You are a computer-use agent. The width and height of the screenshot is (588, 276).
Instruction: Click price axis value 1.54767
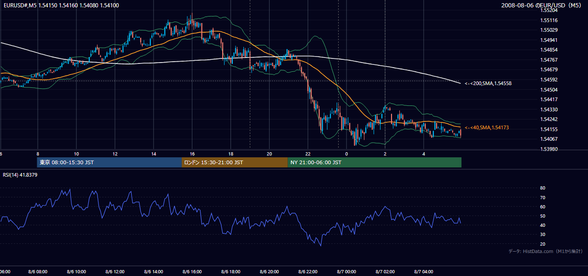coord(549,60)
